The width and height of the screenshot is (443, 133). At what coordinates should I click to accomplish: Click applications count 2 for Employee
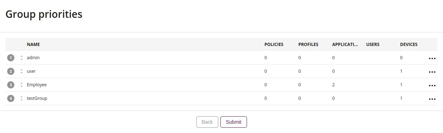click(x=334, y=85)
